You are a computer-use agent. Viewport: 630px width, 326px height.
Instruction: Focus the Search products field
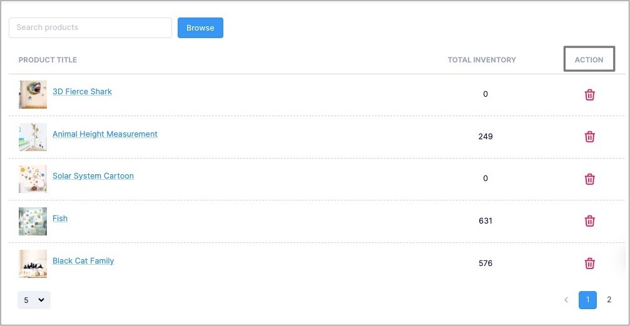(x=90, y=27)
